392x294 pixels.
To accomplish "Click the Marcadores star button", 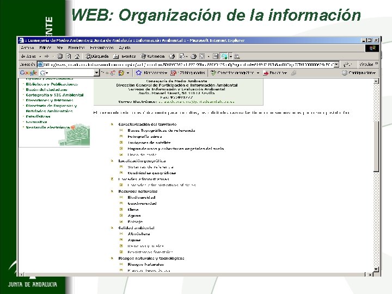I will 151,73.
